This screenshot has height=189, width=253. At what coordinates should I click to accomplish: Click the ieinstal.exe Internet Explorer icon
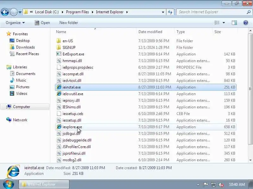pos(59,87)
